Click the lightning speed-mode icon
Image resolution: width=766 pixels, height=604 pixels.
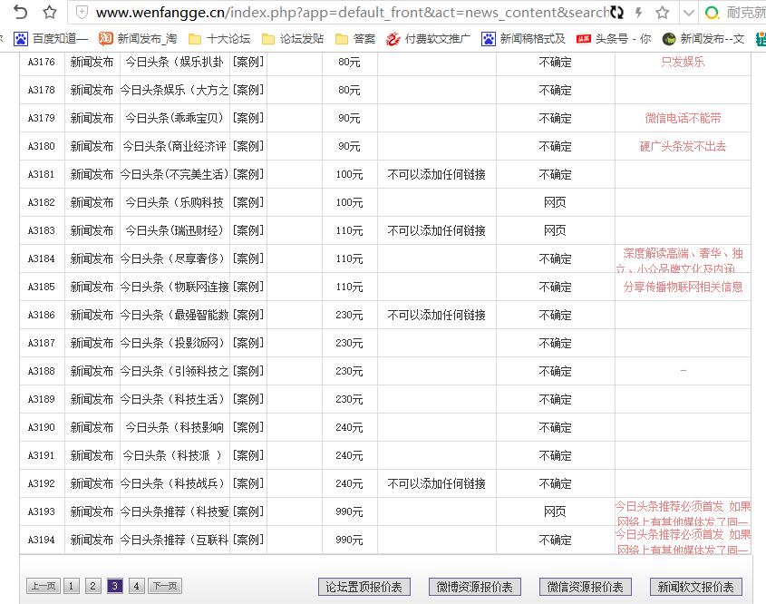640,13
